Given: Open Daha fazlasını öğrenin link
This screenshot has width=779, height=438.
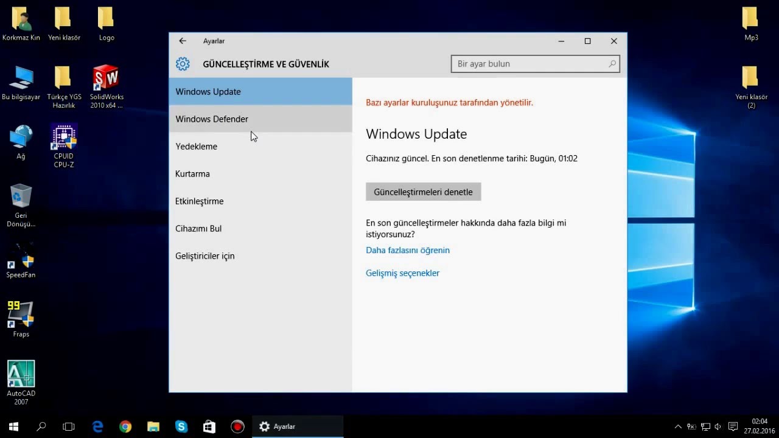Looking at the screenshot, I should 408,250.
